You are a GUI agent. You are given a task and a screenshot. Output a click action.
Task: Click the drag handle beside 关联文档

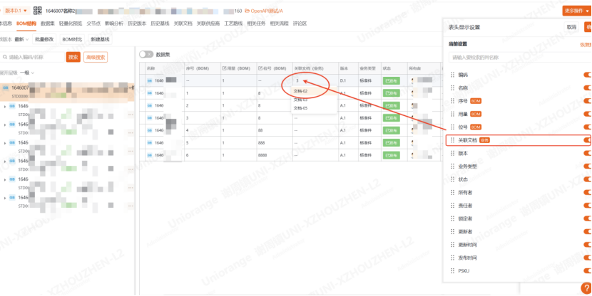[x=452, y=140]
